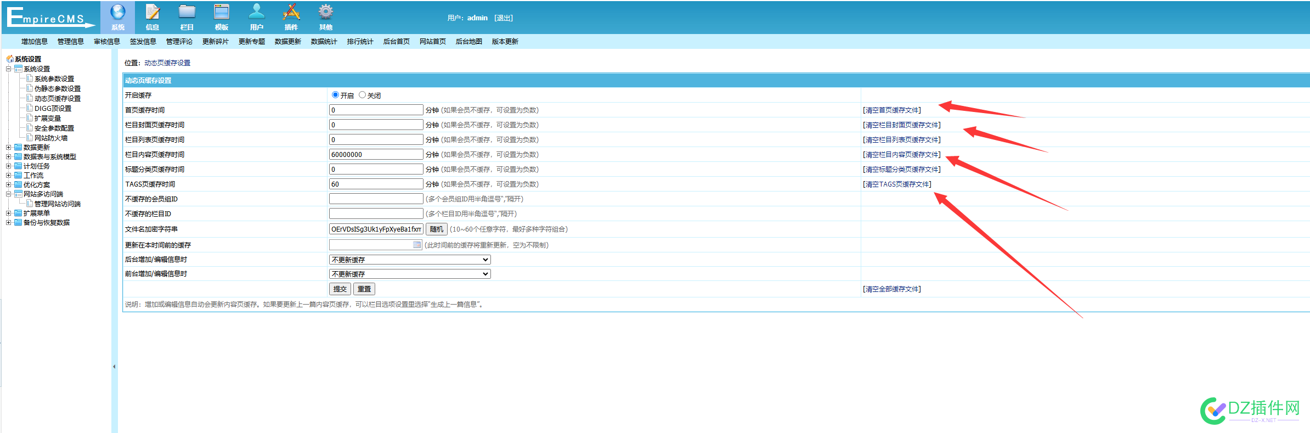Screen dimensions: 1310x433
Task: Click the 清空栏目封面页缓存文件 link
Action: pyautogui.click(x=902, y=125)
